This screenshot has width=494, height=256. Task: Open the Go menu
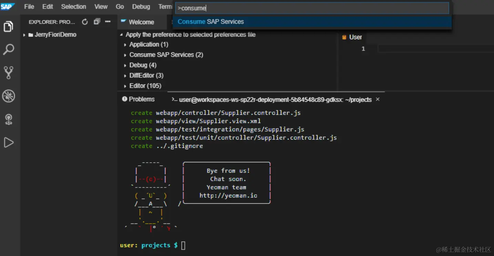click(120, 7)
